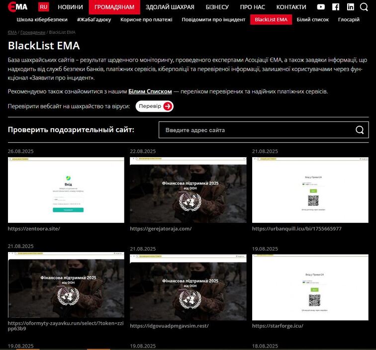The width and height of the screenshot is (376, 350).
Task: Open Повідомити про інцидент submenu
Action: [213, 20]
